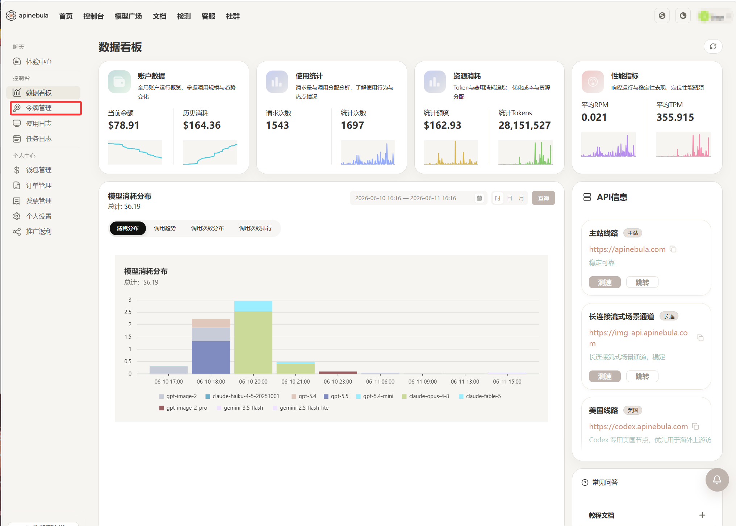
Task: Click 跳转 under 长连接流式场景通道
Action: coord(642,376)
